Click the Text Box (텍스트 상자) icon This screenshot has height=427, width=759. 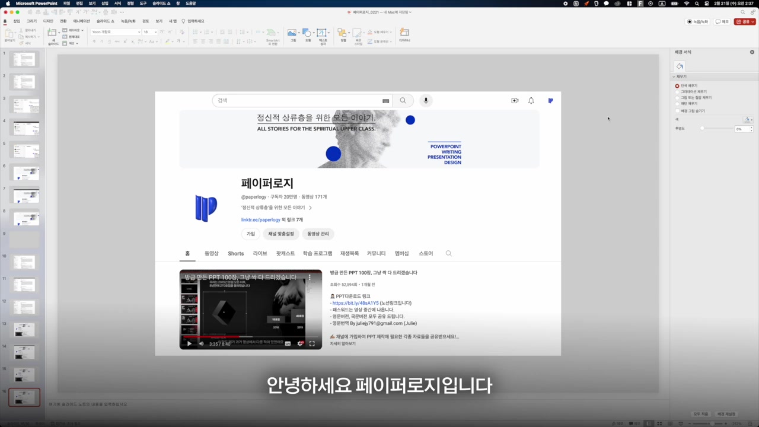[x=322, y=33]
